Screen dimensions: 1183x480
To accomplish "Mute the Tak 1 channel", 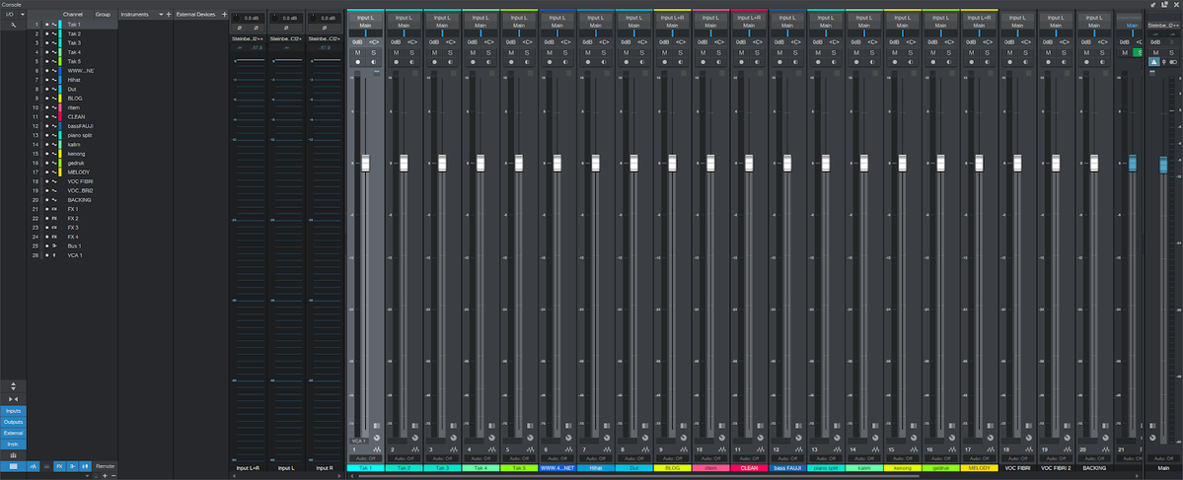I will pos(357,53).
